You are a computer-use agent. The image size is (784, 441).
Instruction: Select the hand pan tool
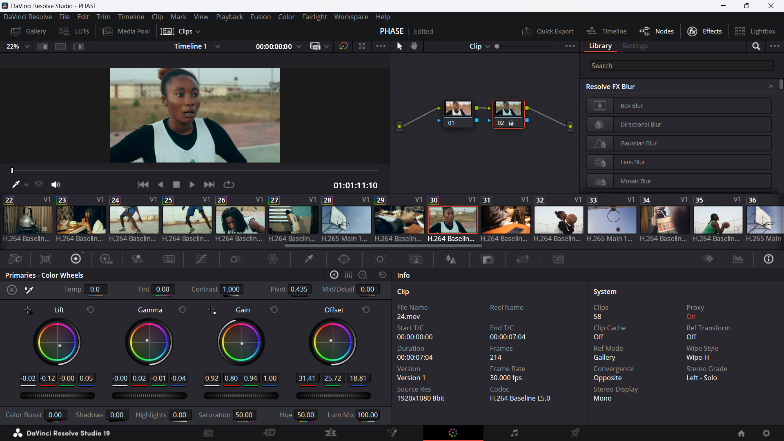tap(414, 46)
